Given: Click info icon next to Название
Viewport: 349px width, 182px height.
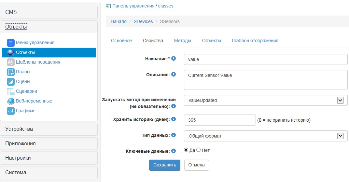Looking at the screenshot, I should tap(174, 59).
